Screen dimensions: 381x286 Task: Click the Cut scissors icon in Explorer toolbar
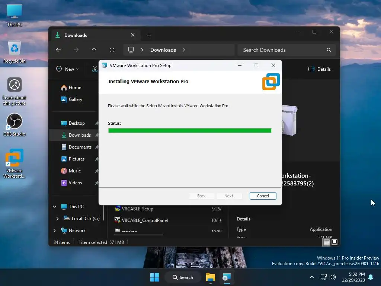(95, 69)
